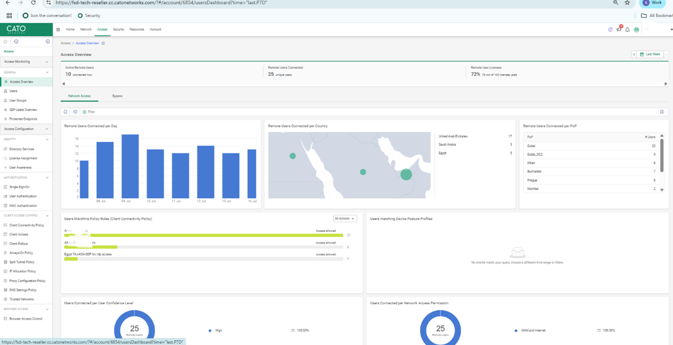Screen dimensions: 673x345
Task: Open the Security top menu
Action: coord(118,30)
